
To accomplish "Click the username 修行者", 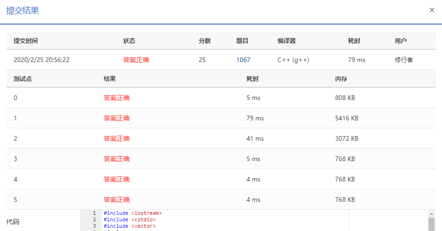I will (404, 60).
